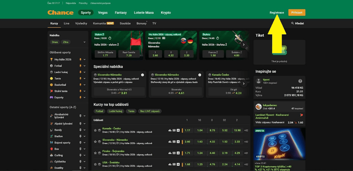Unpin Tenis from favorite sports
This screenshot has width=353, height=171.
coord(80,78)
